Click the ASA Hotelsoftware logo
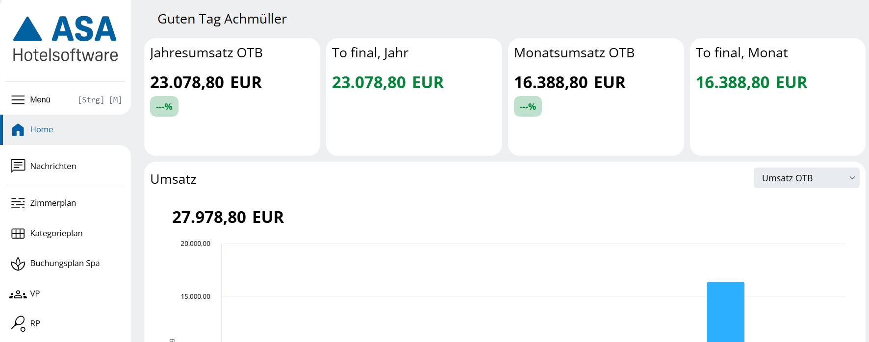The height and width of the screenshot is (342, 869). tap(65, 39)
